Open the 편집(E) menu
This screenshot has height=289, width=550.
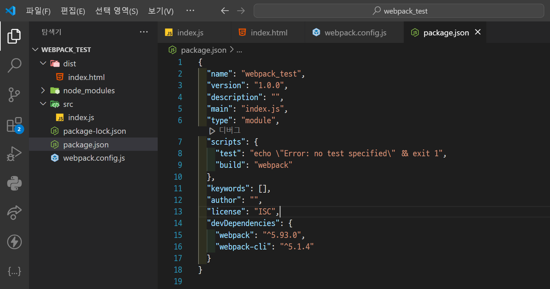[73, 11]
